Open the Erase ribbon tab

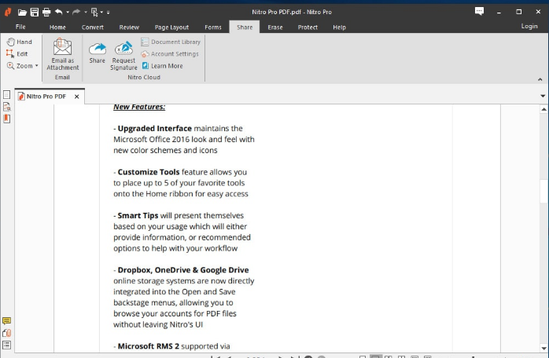pos(274,27)
